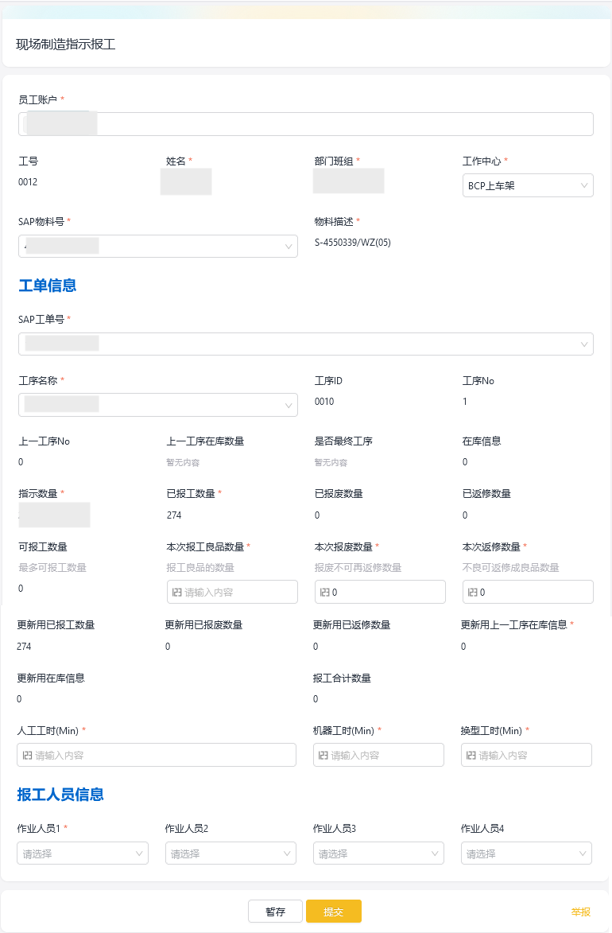612x933 pixels.
Task: Click the 更新用上一工序在库信息 label
Action: 514,624
